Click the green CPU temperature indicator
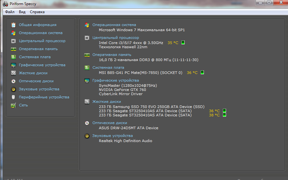 (183, 42)
